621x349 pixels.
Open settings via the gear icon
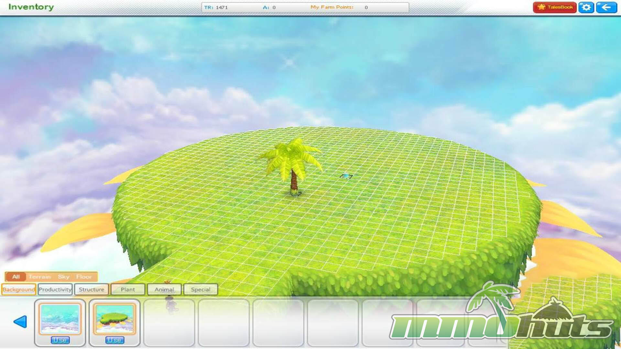click(586, 7)
